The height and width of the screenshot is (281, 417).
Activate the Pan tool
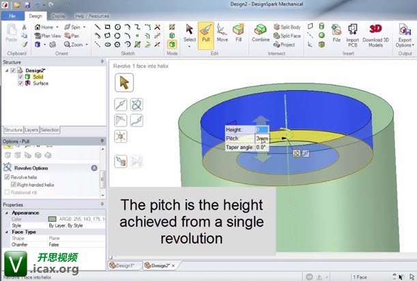[x=72, y=36]
